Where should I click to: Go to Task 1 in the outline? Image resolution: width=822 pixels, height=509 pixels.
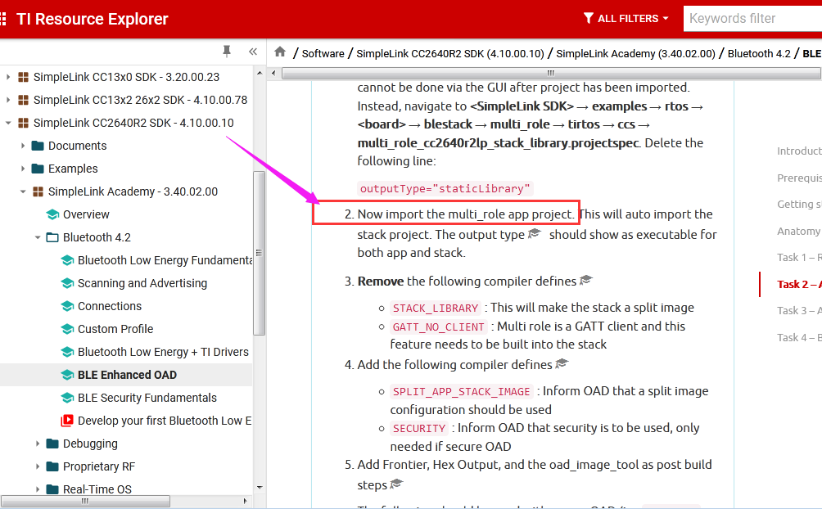(799, 258)
